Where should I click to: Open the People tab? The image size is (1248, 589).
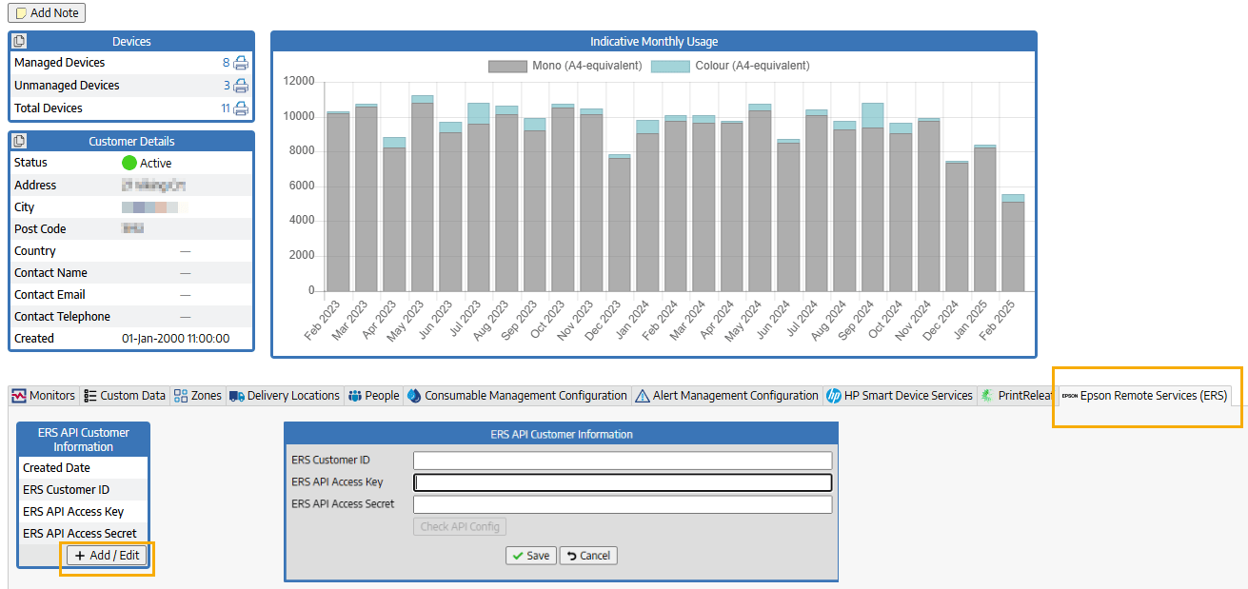click(x=374, y=396)
